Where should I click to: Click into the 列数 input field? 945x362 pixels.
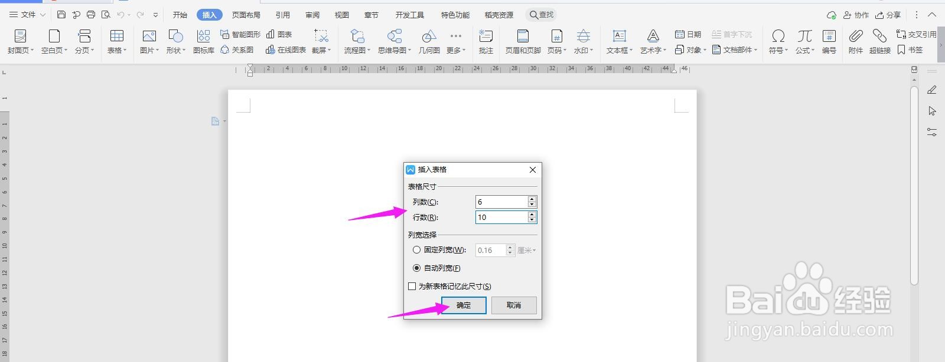[501, 202]
